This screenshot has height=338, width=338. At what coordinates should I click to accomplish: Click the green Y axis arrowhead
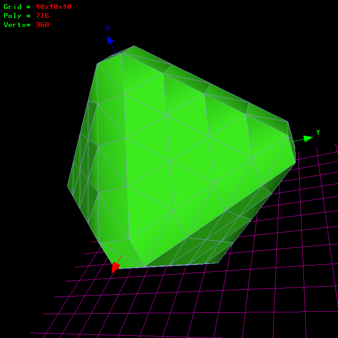click(x=308, y=139)
